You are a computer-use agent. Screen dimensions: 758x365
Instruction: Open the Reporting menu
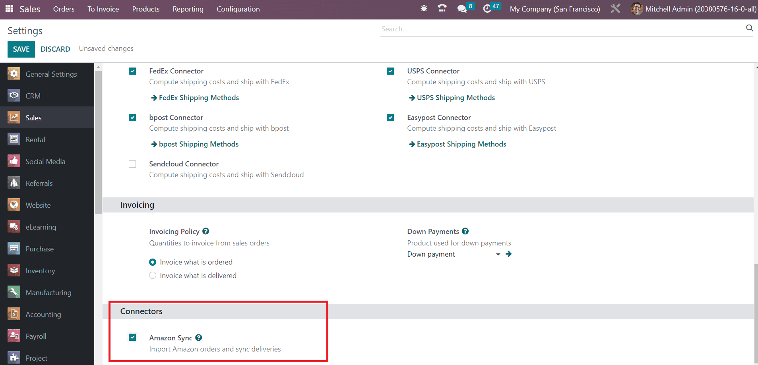tap(188, 9)
